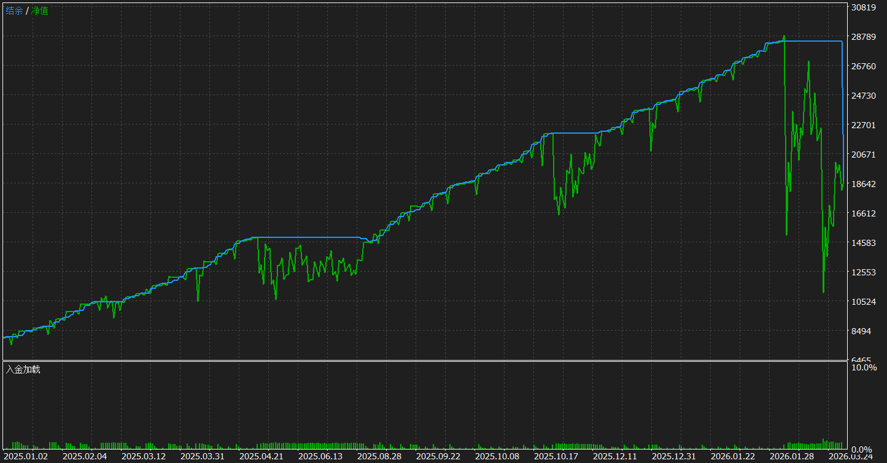Click the 2025.03.31 date label

pyautogui.click(x=203, y=456)
